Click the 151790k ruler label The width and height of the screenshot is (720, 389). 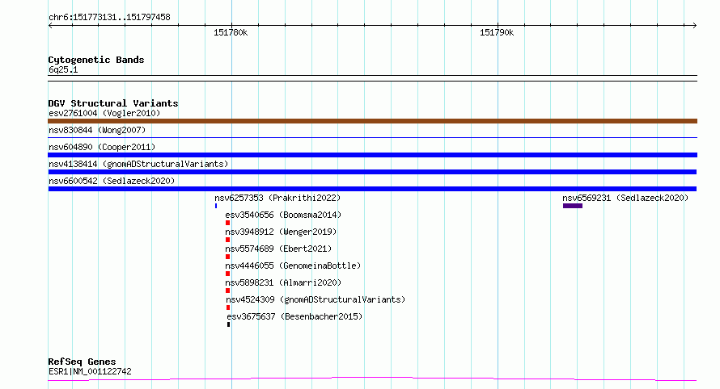(497, 32)
